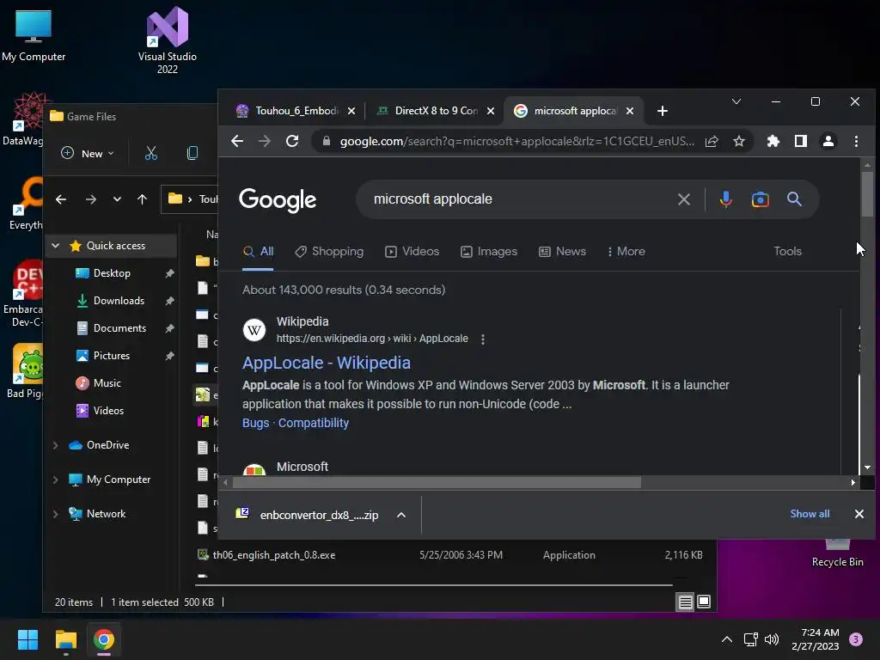
Task: Click the Cut scissors icon in Explorer
Action: coord(151,153)
